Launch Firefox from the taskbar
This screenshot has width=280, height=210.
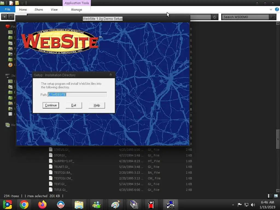pyautogui.click(x=42, y=205)
